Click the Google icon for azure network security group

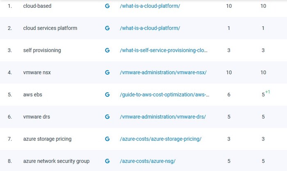pyautogui.click(x=107, y=161)
